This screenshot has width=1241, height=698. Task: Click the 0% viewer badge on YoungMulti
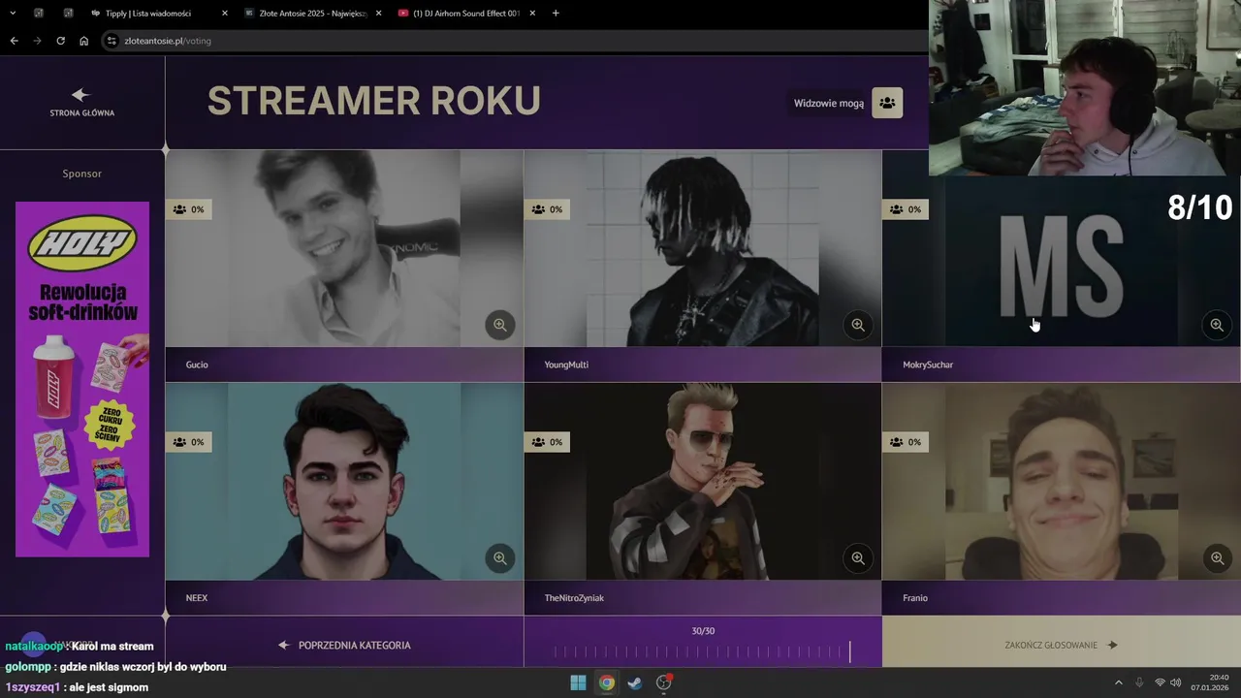coord(547,209)
